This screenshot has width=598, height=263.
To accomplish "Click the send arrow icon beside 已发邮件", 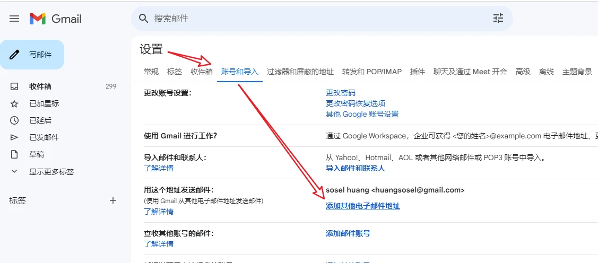I will click(x=14, y=137).
